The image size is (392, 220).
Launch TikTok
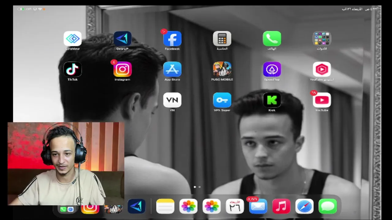pos(73,69)
